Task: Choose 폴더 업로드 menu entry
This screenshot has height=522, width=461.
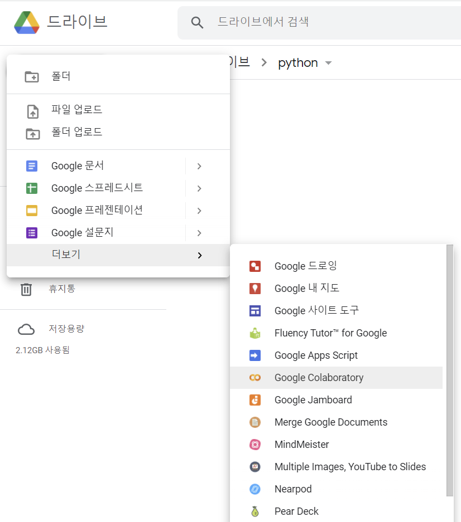Action: point(118,132)
